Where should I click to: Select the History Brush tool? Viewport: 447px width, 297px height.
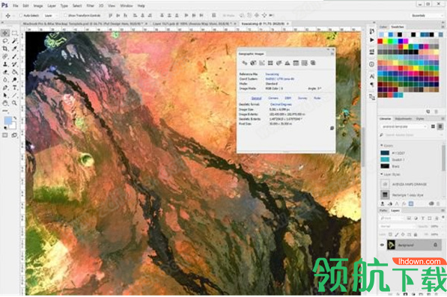14,64
